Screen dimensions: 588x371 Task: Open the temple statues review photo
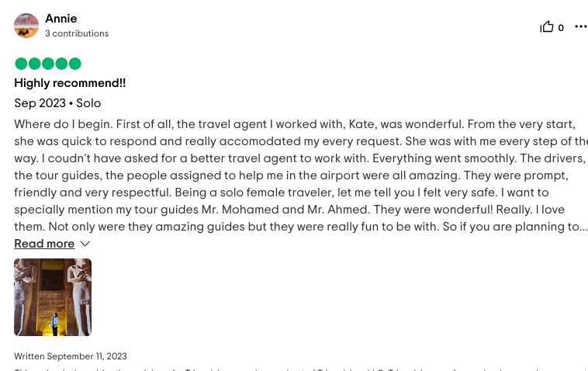(53, 297)
